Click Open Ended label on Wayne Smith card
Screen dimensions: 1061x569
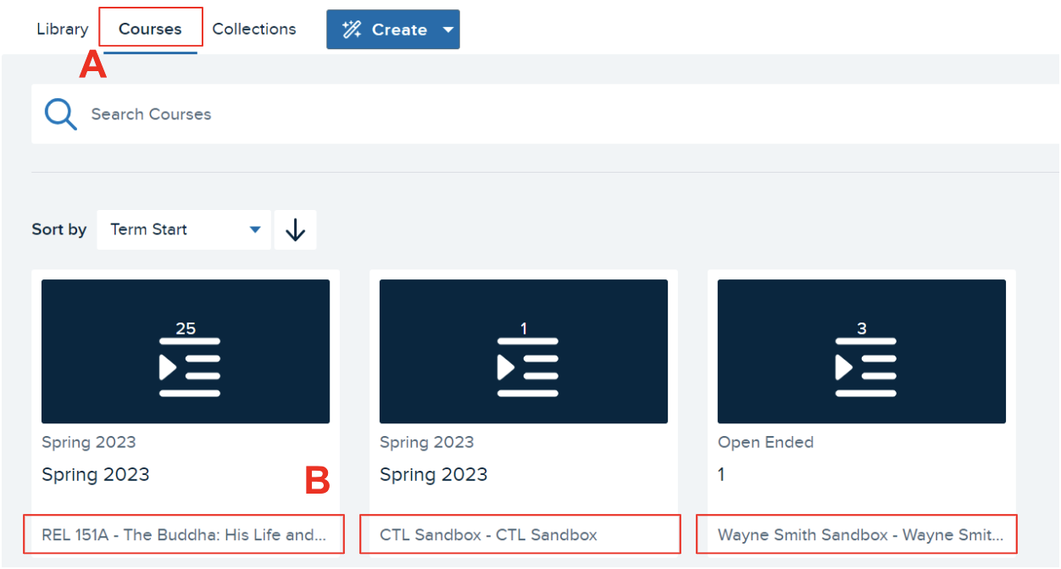tap(765, 442)
